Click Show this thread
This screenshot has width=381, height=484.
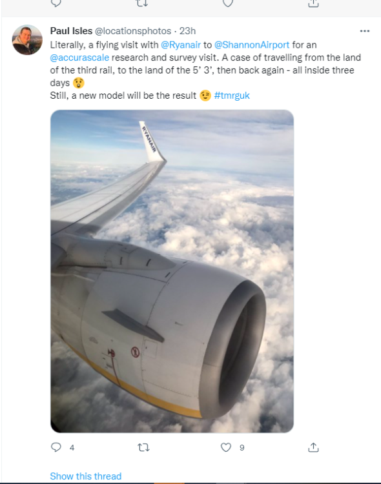[x=86, y=476]
